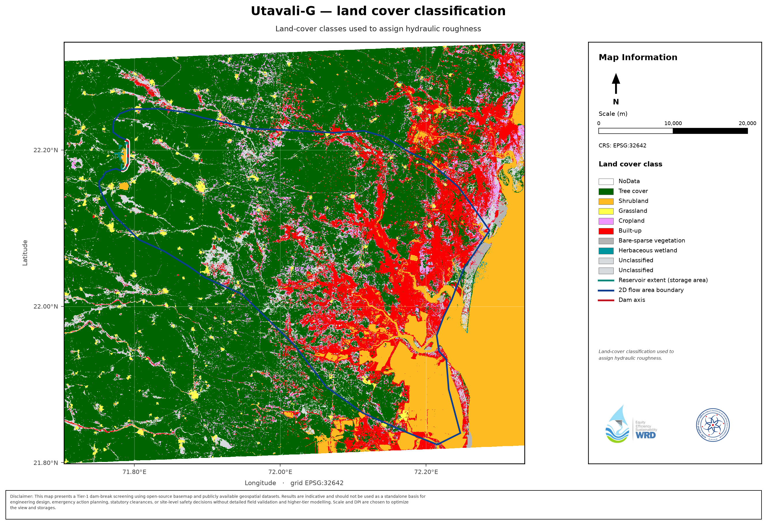Click the Reservoir extent legend line
The height and width of the screenshot is (525, 767).
coord(606,280)
